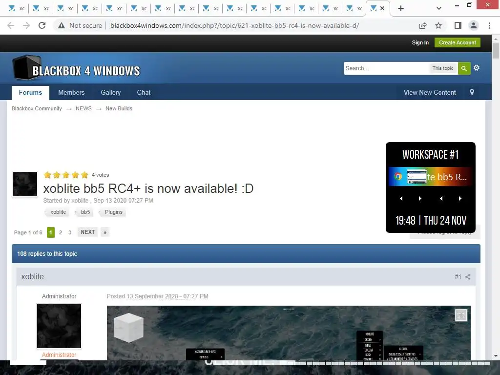Click the page vertical scrollbar thumb
Viewport: 500px width, 375px height.
(x=496, y=50)
